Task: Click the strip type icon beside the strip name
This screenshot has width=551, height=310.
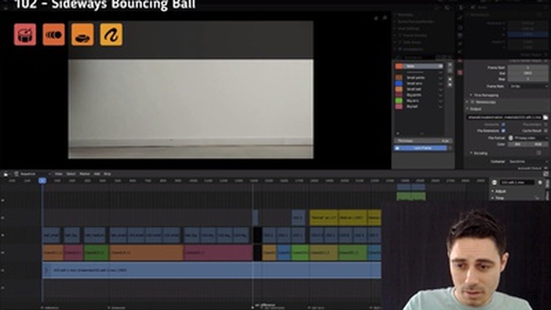Action: coord(494,183)
